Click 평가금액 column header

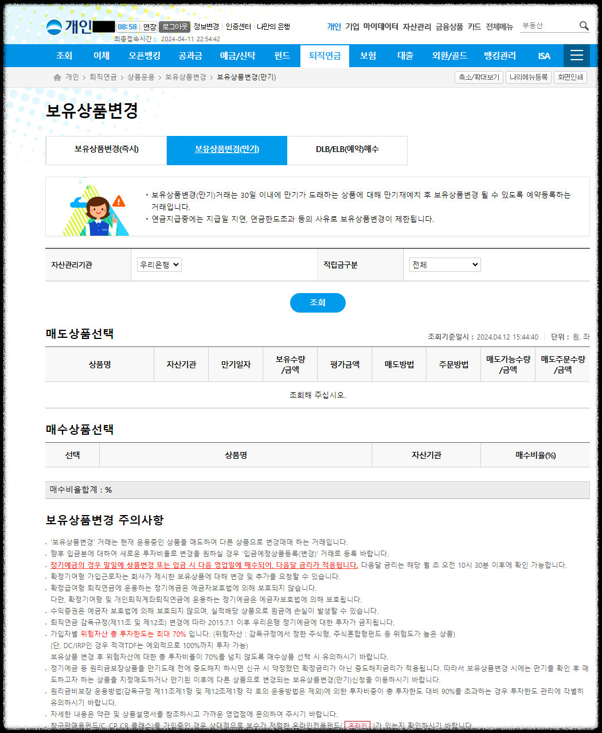point(345,364)
